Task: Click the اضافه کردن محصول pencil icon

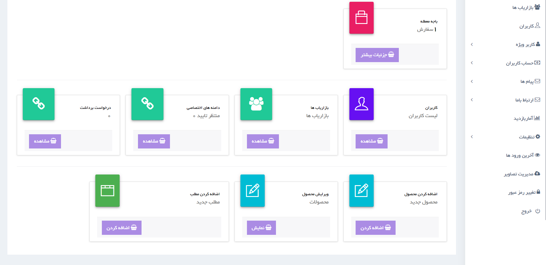Action: (x=361, y=190)
